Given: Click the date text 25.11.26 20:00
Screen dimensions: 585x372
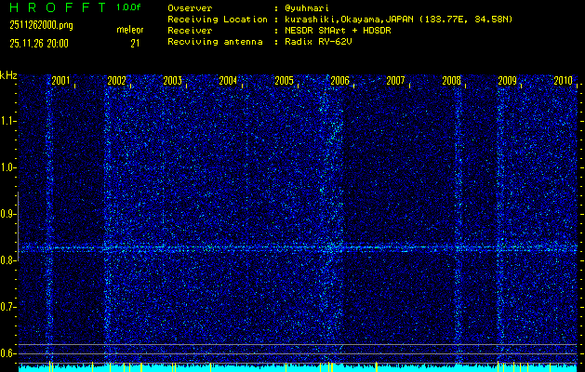Looking at the screenshot, I should (39, 44).
